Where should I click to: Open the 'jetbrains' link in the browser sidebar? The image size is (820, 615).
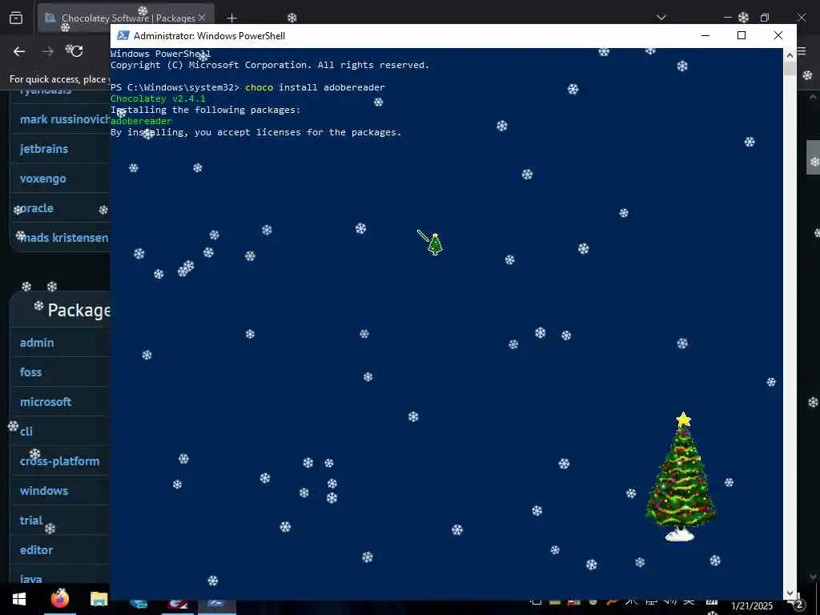click(44, 149)
